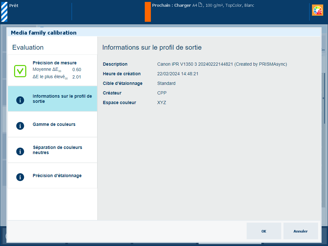The height and width of the screenshot is (246, 328).
Task: Open the color wheel warning icon
Action: (317, 10)
